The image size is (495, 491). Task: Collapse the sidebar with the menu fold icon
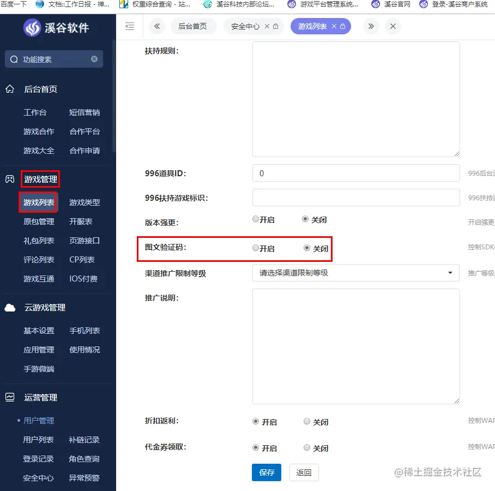(x=130, y=26)
